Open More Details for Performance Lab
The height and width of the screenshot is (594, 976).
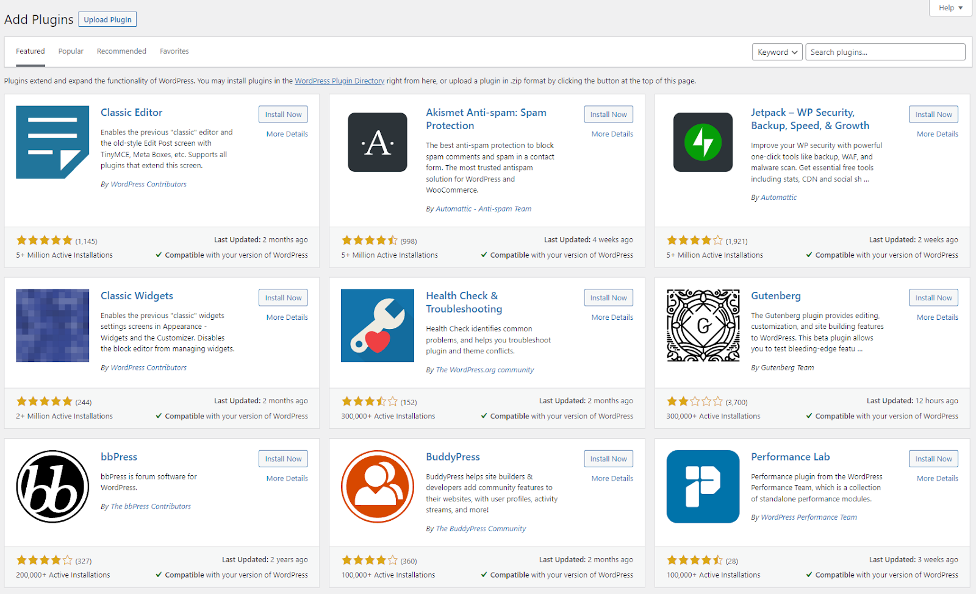click(938, 478)
